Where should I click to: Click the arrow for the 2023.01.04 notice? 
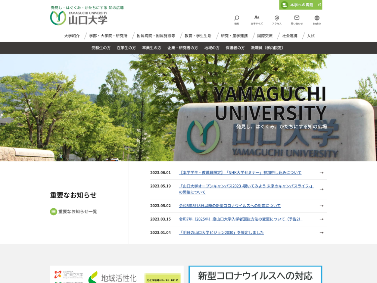pyautogui.click(x=322, y=233)
